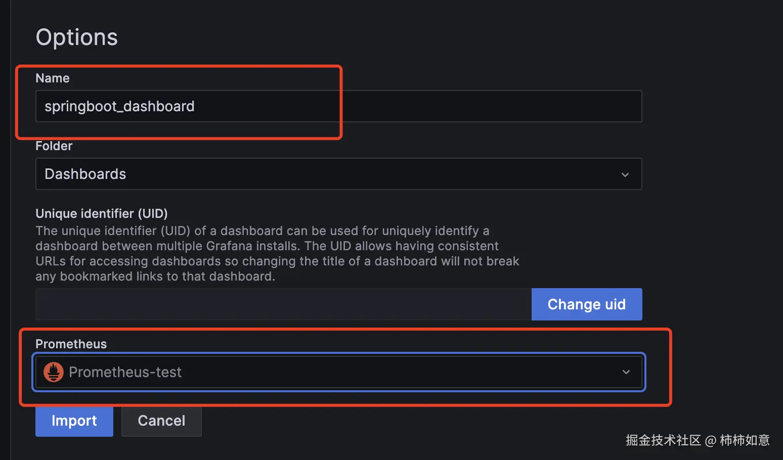
Task: Click the Name field label
Action: [x=53, y=78]
